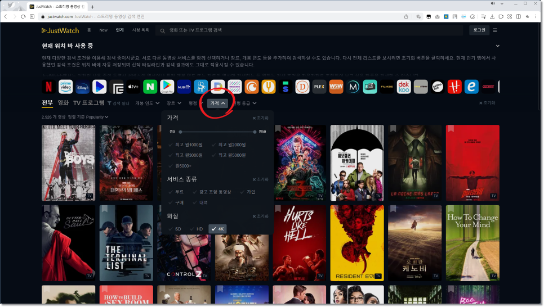Open the Popularity sort dropdown
The width and height of the screenshot is (544, 307).
[97, 117]
